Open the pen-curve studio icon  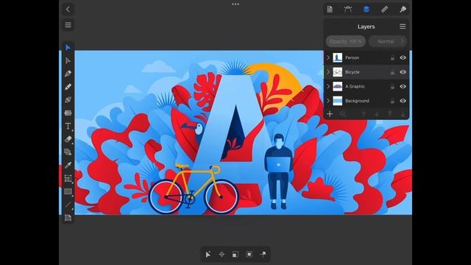point(348,10)
